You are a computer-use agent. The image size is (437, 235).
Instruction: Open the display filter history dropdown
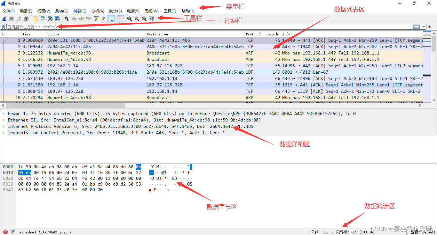[x=424, y=27]
